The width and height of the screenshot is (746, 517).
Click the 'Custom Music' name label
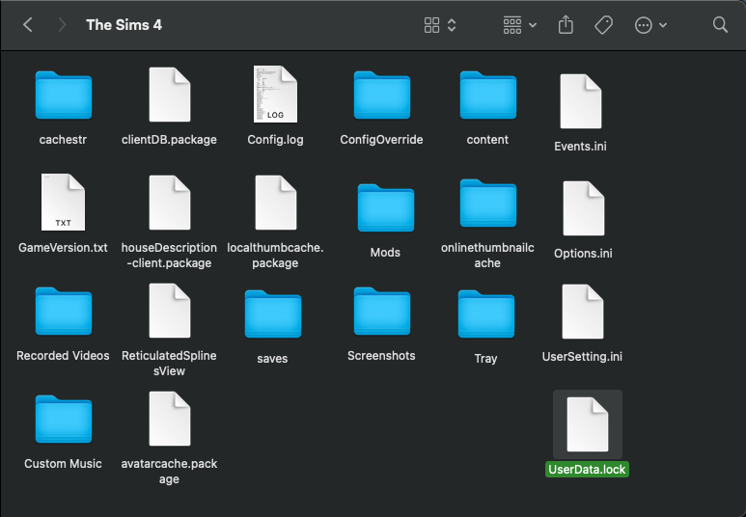(63, 463)
